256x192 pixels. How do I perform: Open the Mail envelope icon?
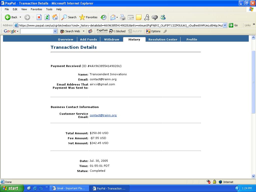click(113, 17)
